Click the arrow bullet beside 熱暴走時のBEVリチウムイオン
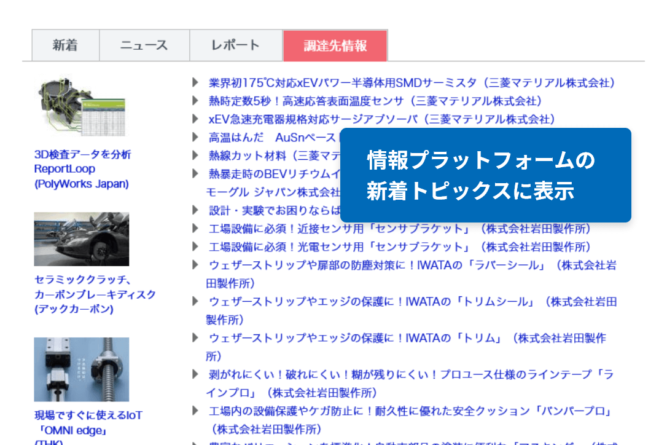667x445 pixels. tap(195, 173)
